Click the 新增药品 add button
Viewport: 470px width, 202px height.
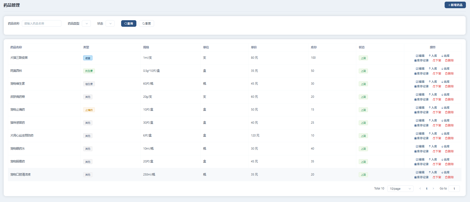(455, 5)
